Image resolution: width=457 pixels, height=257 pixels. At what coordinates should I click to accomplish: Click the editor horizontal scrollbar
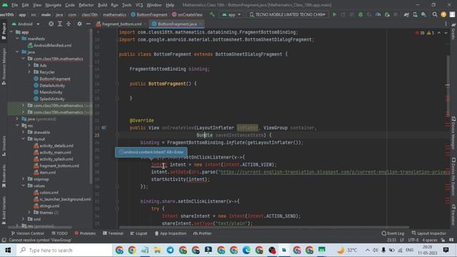pyautogui.click(x=263, y=227)
